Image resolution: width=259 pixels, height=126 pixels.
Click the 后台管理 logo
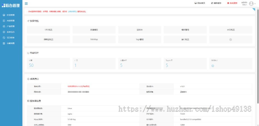(11, 5)
